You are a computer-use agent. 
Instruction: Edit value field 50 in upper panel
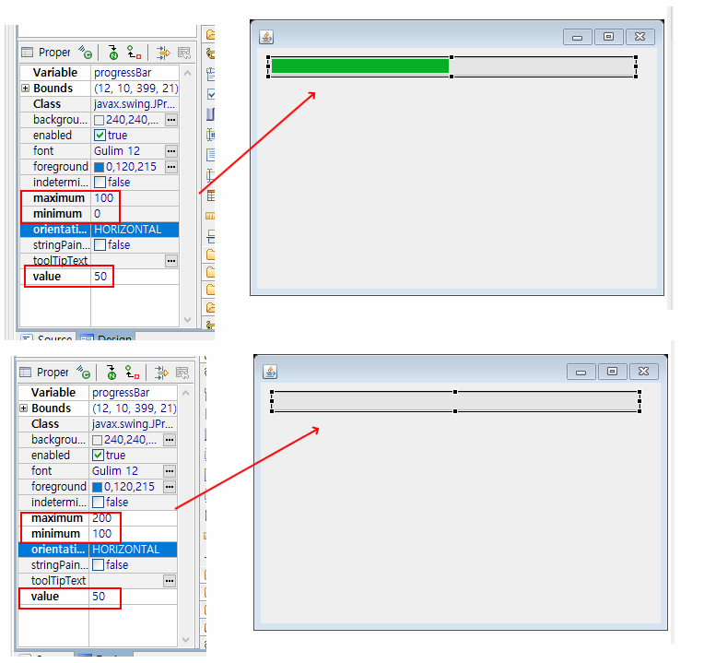click(135, 277)
